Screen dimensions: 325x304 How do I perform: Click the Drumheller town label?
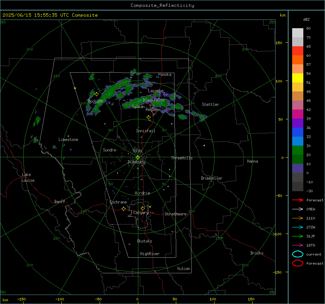tap(212, 178)
